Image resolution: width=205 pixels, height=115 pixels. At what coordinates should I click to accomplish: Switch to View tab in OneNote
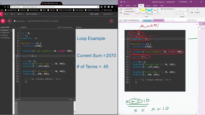pos(162,6)
